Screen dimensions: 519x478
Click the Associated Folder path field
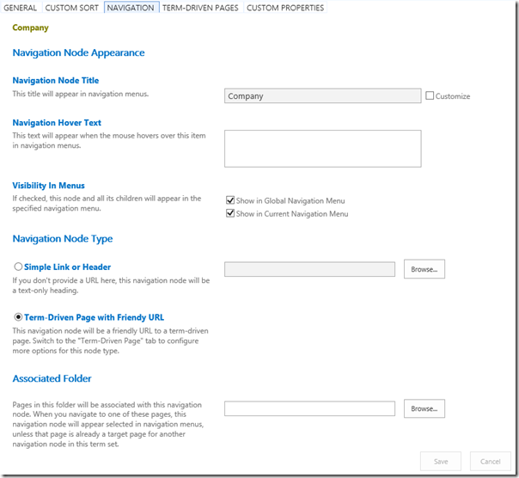pos(309,408)
